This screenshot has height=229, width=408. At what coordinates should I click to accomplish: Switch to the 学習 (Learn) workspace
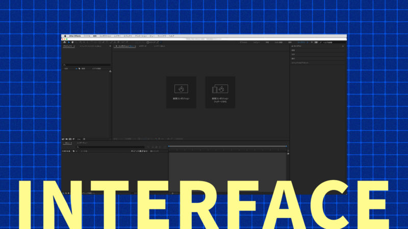[267, 42]
